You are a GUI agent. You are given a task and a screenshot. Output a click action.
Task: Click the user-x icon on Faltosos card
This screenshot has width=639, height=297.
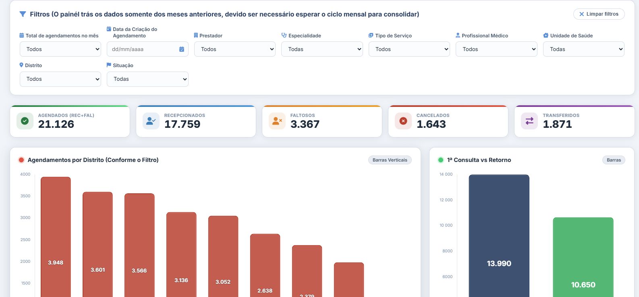[277, 121]
